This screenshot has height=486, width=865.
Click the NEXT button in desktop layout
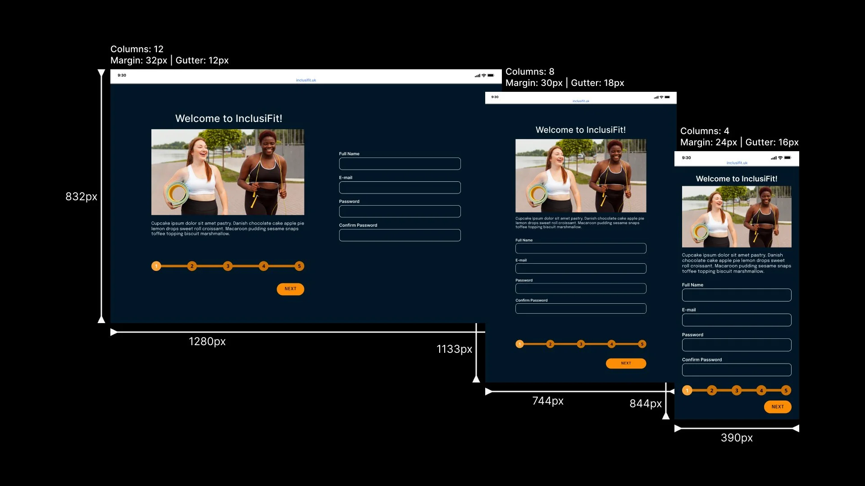click(x=290, y=289)
